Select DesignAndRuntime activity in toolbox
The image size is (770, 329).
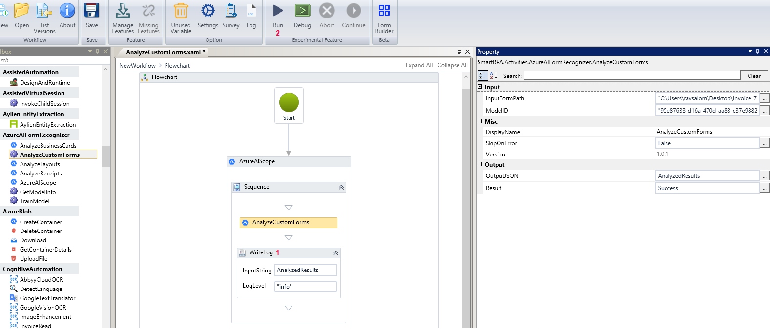(45, 83)
